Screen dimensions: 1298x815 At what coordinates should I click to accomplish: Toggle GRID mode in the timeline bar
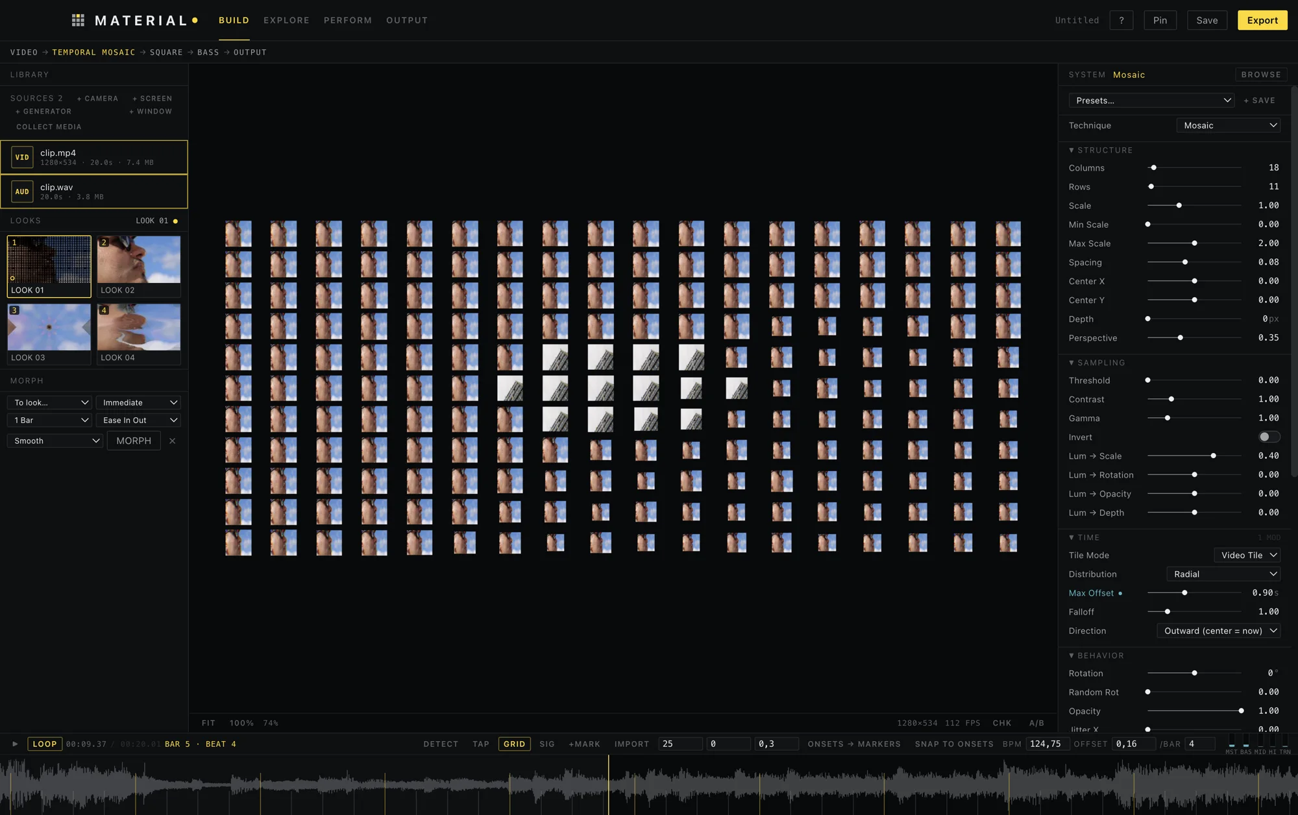pos(514,744)
